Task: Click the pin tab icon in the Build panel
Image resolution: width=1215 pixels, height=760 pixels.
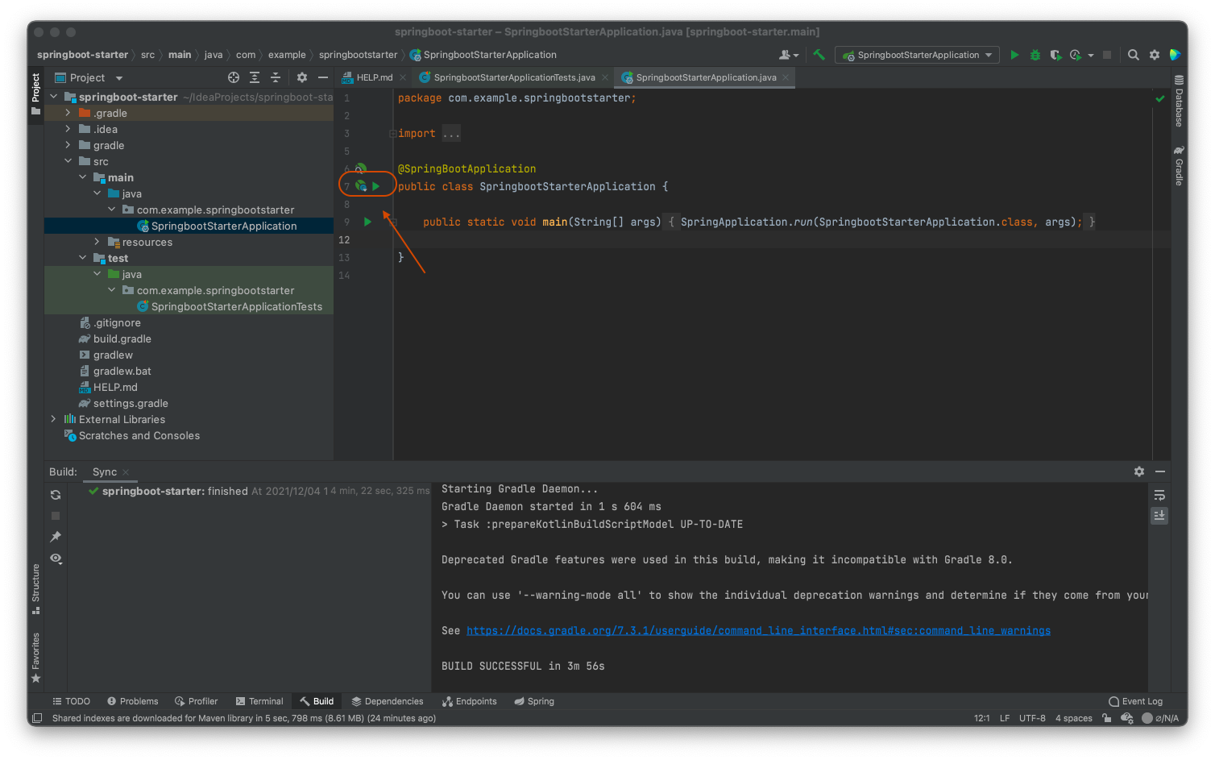Action: (x=56, y=537)
